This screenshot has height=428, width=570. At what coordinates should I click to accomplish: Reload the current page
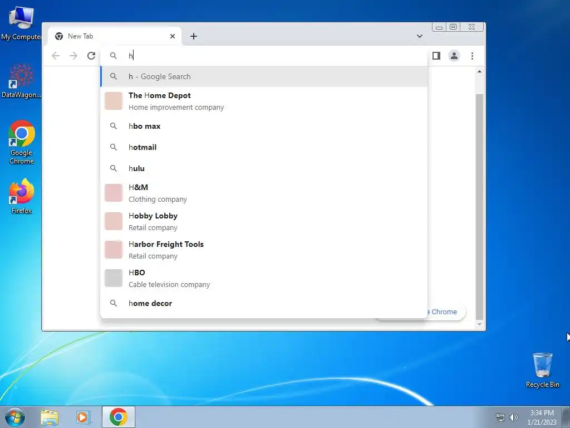pos(91,56)
